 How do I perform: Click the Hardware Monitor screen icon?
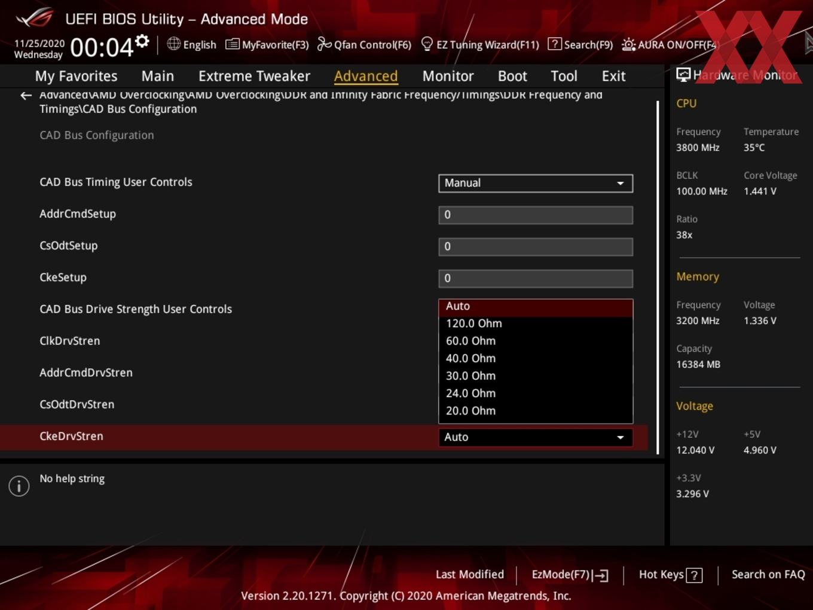pyautogui.click(x=683, y=75)
